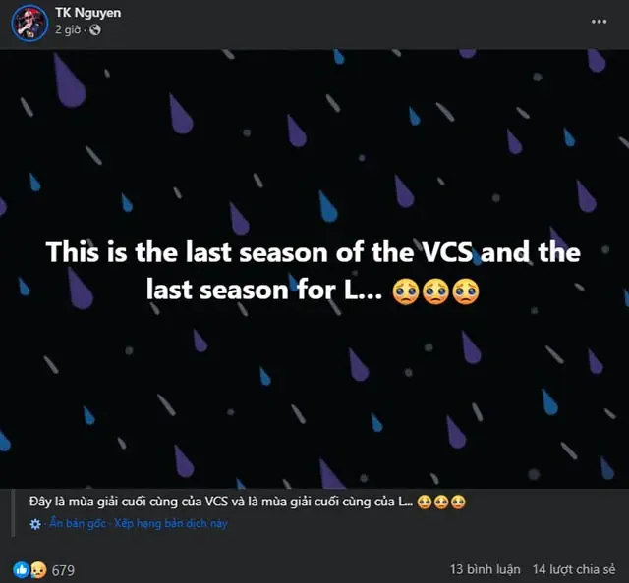Screen dimensions: 629x583
Task: Click "Xếp hạng bản dịch này" link
Action: click(171, 524)
